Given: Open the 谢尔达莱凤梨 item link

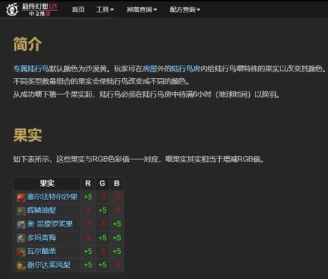Looking at the screenshot, I should pos(49,265).
